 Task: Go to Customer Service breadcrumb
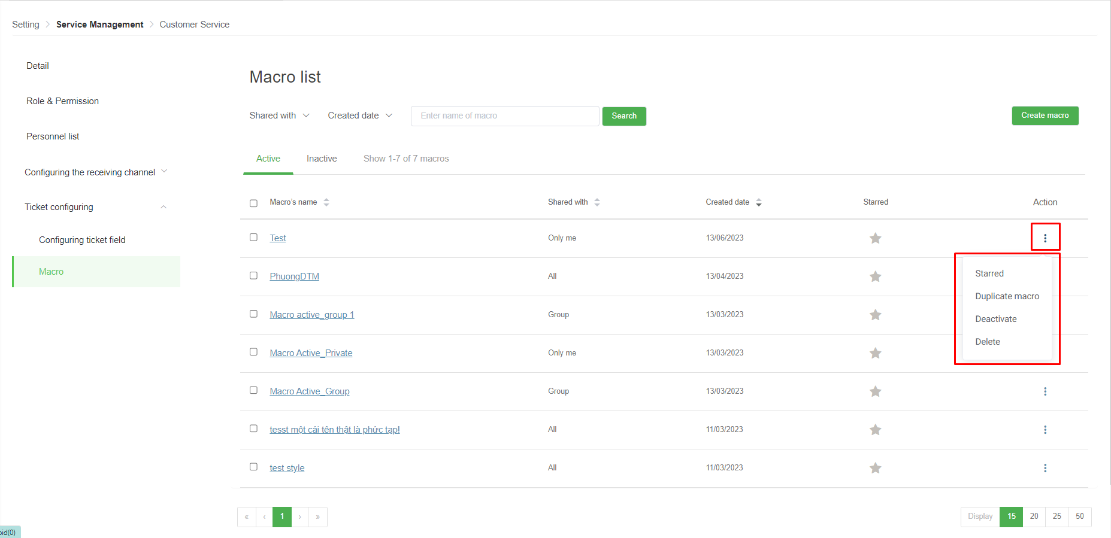click(195, 25)
